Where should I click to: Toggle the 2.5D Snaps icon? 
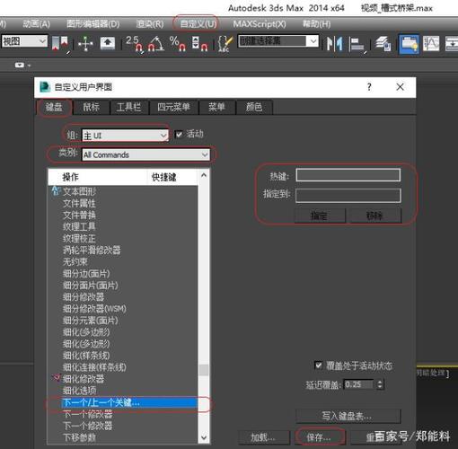tap(134, 44)
